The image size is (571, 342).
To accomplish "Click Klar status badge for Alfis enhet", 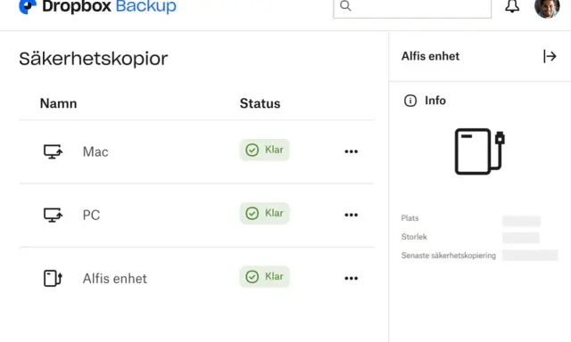I will (x=264, y=277).
